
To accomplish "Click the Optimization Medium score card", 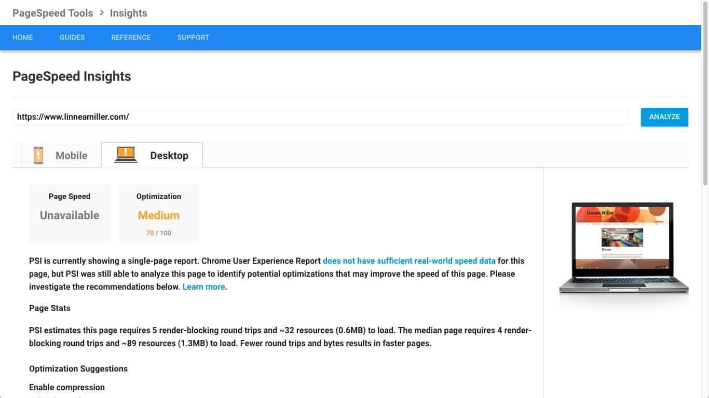I will (x=159, y=214).
